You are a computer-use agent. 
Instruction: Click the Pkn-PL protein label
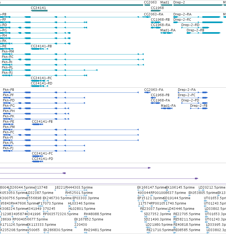8,143
